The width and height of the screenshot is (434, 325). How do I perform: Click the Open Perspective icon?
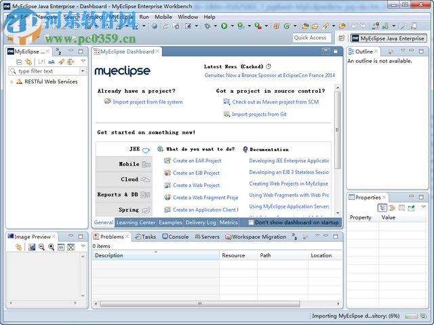point(341,39)
